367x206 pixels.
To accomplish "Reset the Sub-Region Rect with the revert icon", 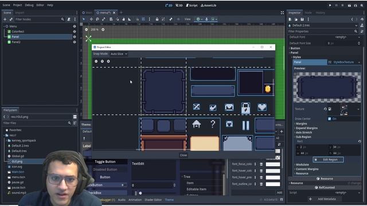I will (360, 141).
